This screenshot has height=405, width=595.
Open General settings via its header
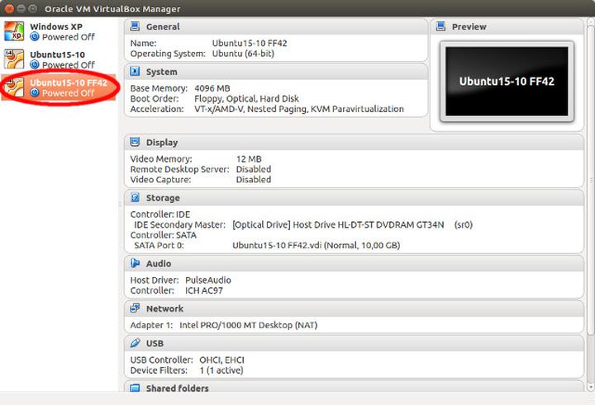coord(276,26)
